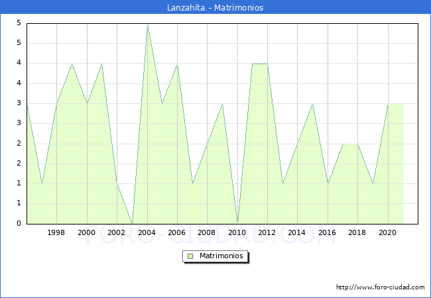
Task: Select the 2012 x-axis label
Action: point(267,232)
